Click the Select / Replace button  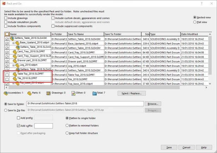(133, 93)
